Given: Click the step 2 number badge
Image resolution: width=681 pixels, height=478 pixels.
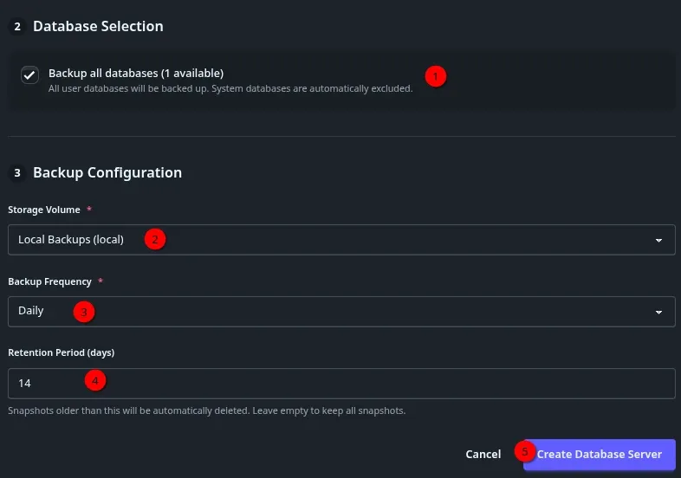Looking at the screenshot, I should point(17,27).
